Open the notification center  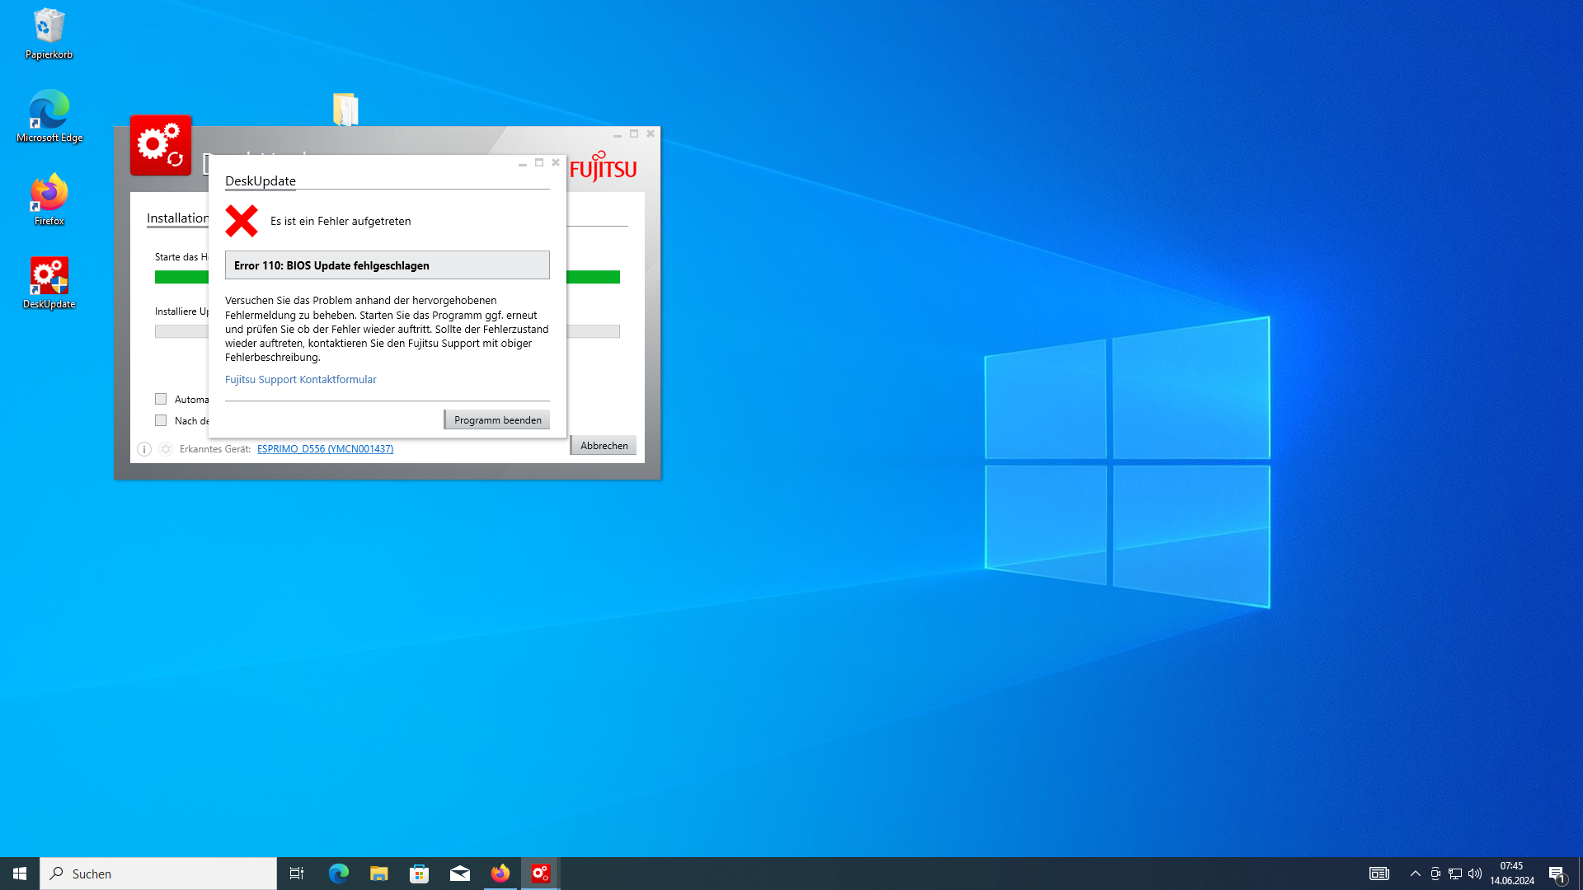click(1557, 874)
